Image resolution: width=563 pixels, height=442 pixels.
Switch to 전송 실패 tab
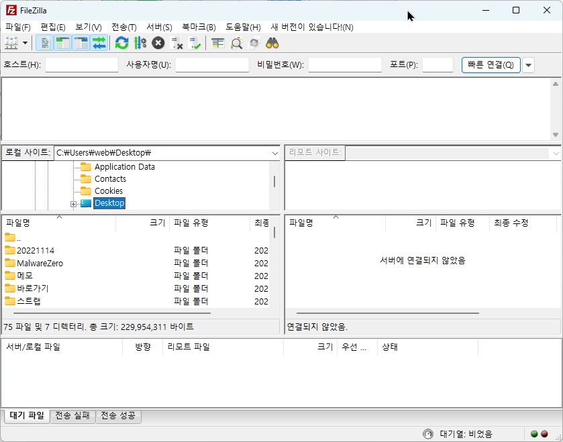[x=72, y=416]
